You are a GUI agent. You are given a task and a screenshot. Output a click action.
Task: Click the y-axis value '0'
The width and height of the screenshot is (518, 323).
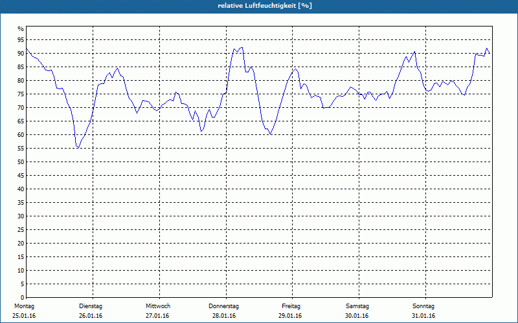click(23, 298)
